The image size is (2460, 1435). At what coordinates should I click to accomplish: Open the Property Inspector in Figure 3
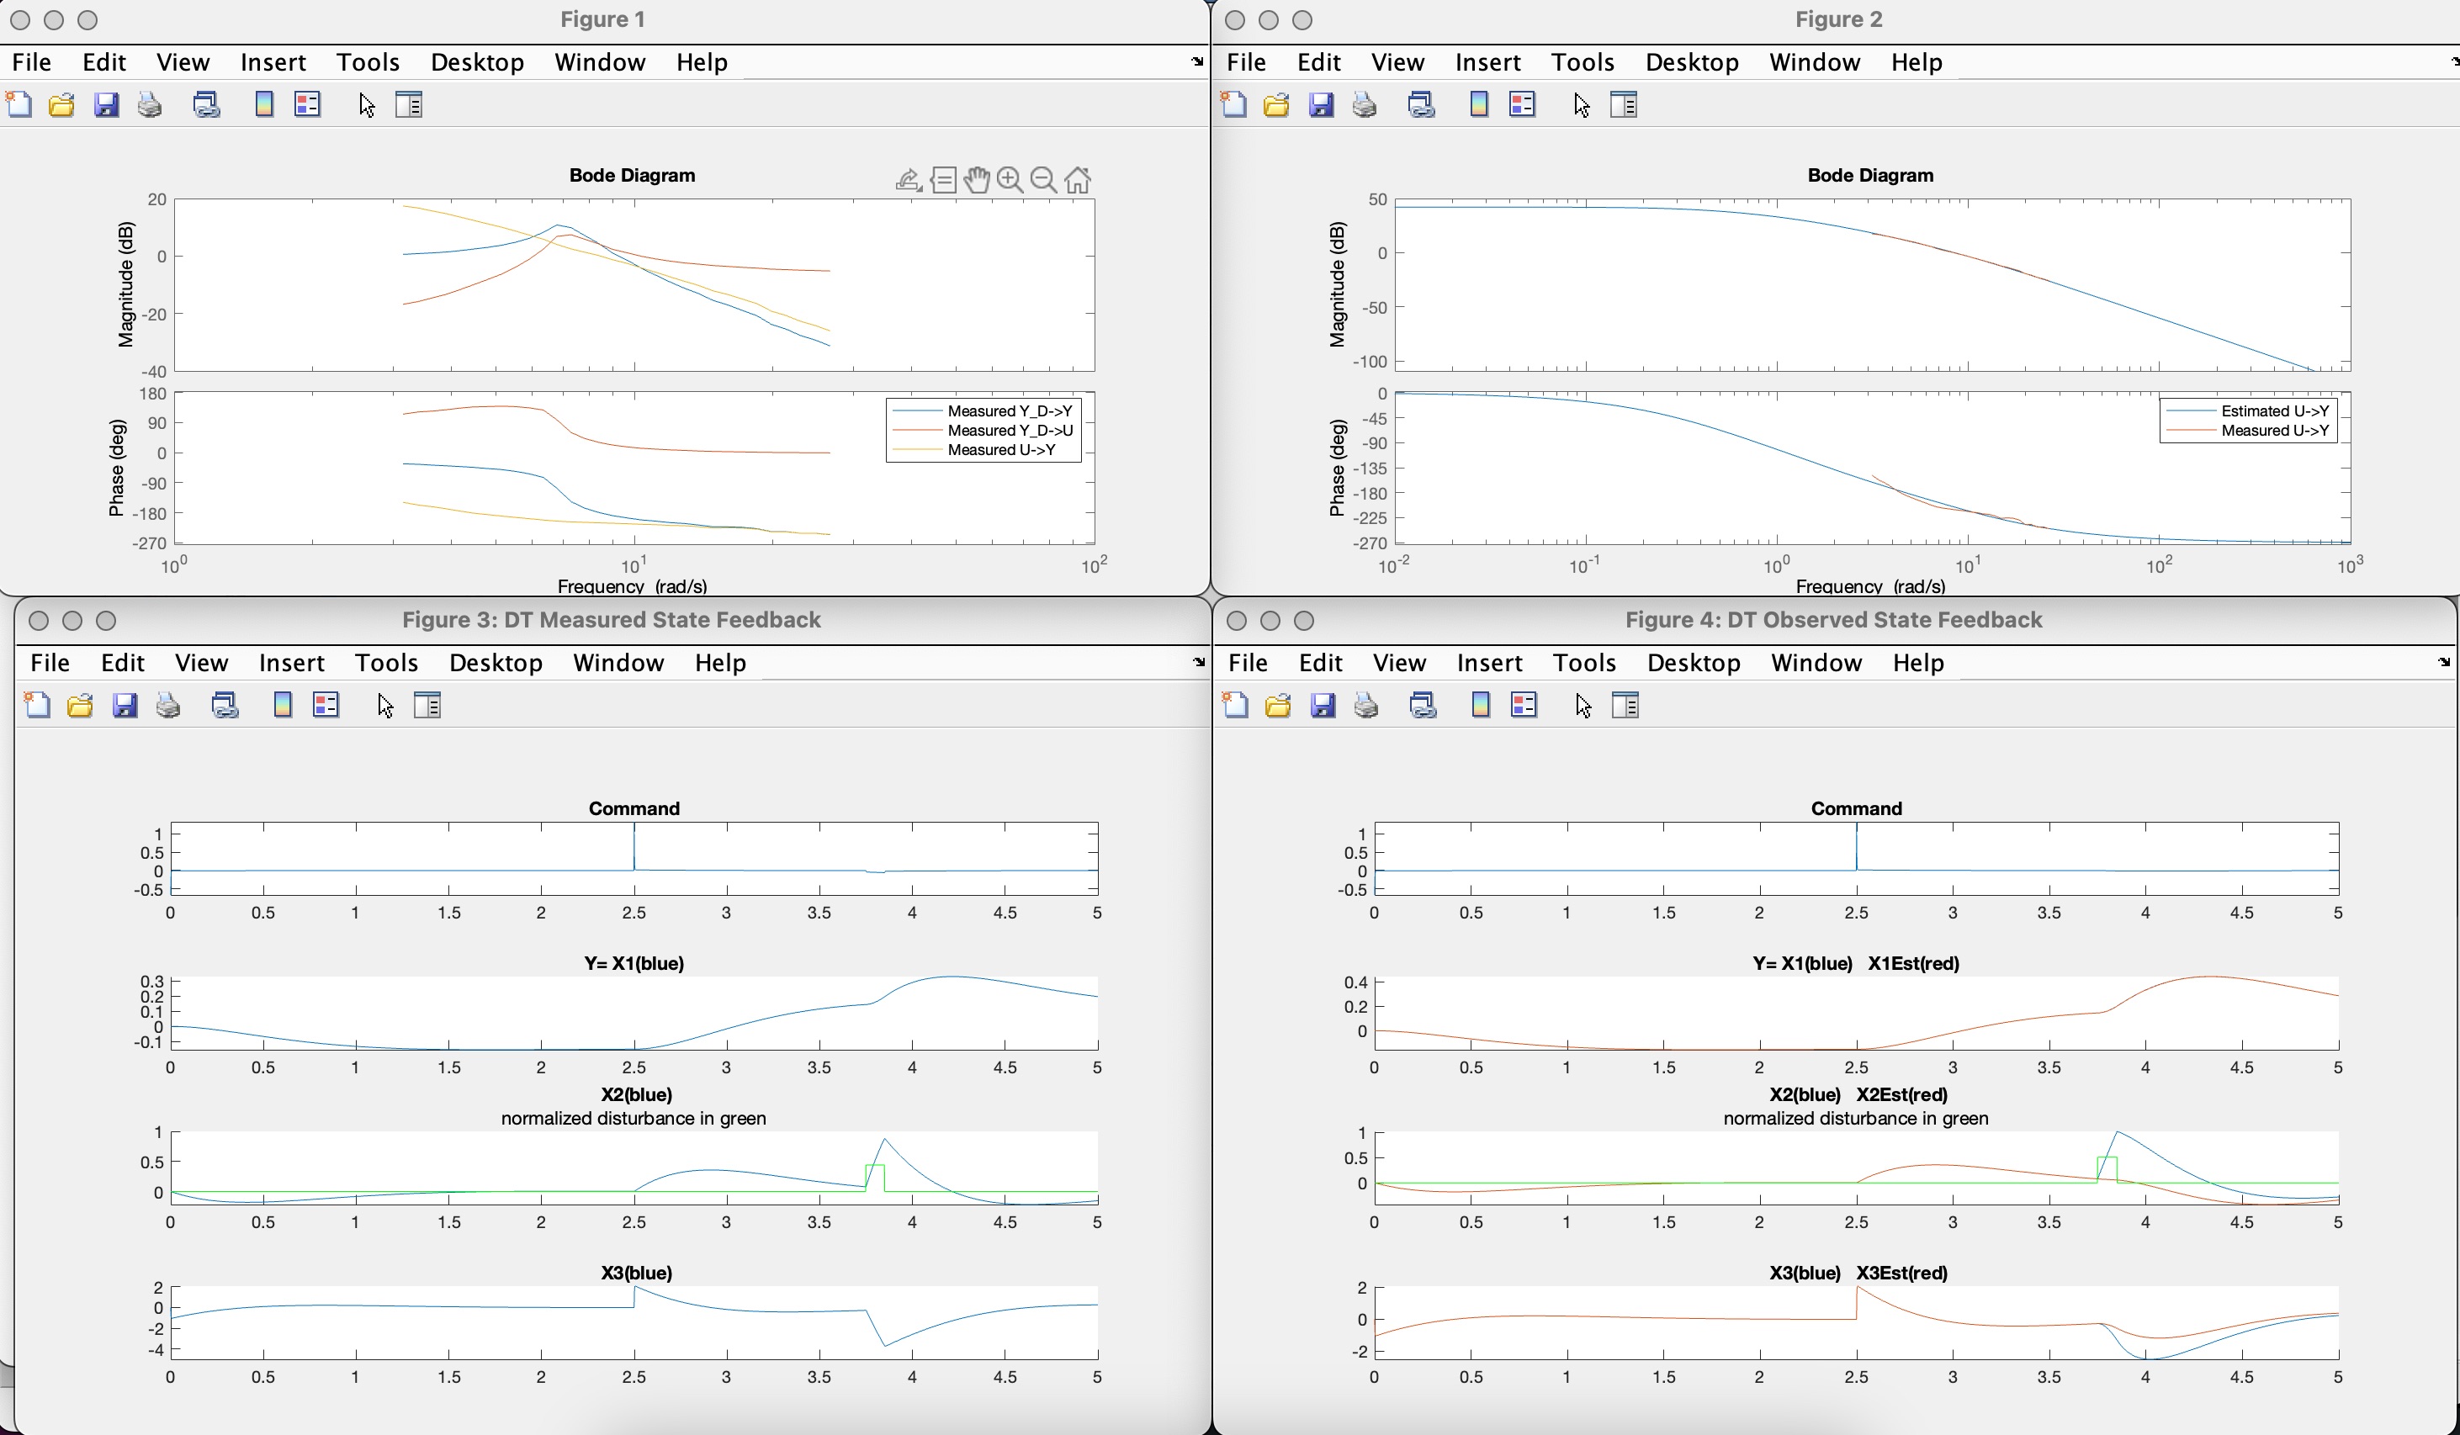click(x=427, y=705)
